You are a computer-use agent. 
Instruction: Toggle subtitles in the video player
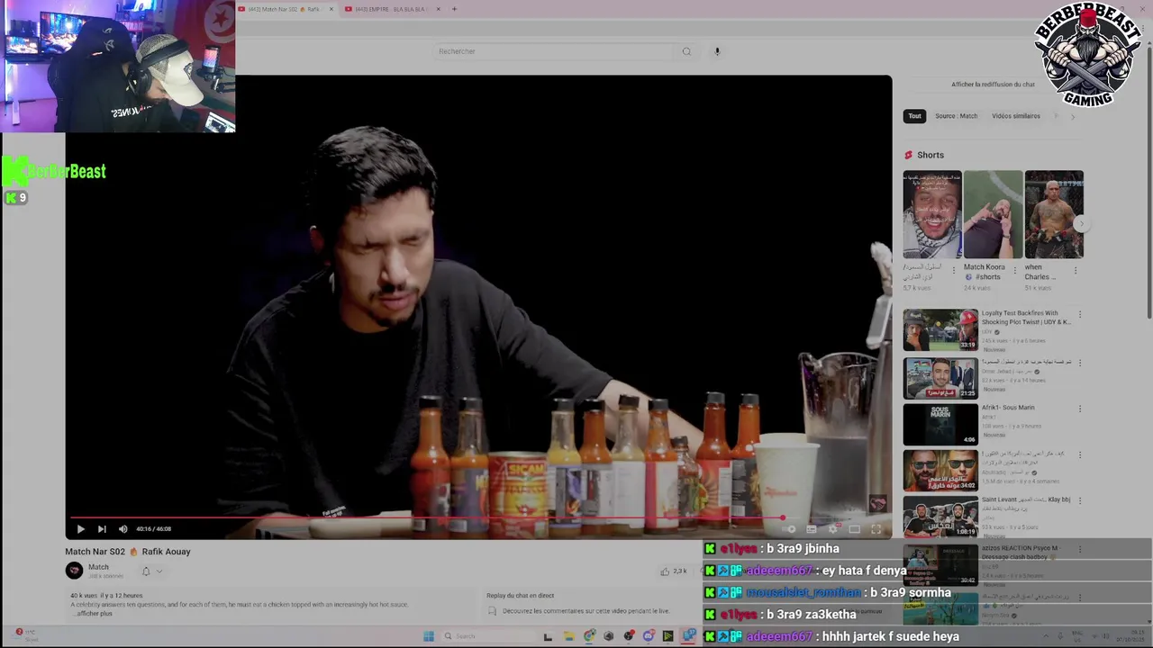coord(812,529)
